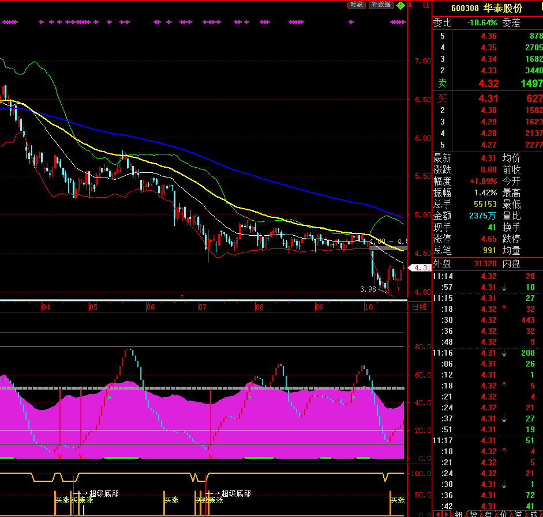Click the 11:16 tick with volume 200
Viewport: 543px width, 517px height.
coord(487,353)
